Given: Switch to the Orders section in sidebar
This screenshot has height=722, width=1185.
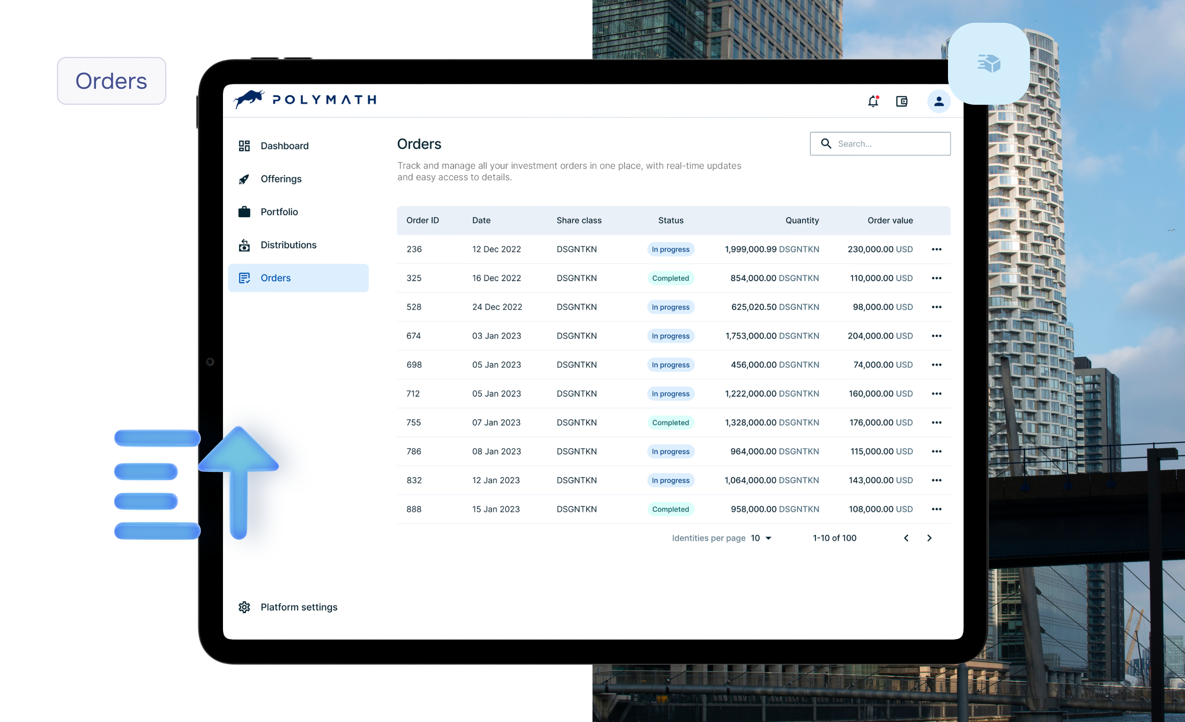Looking at the screenshot, I should point(276,278).
